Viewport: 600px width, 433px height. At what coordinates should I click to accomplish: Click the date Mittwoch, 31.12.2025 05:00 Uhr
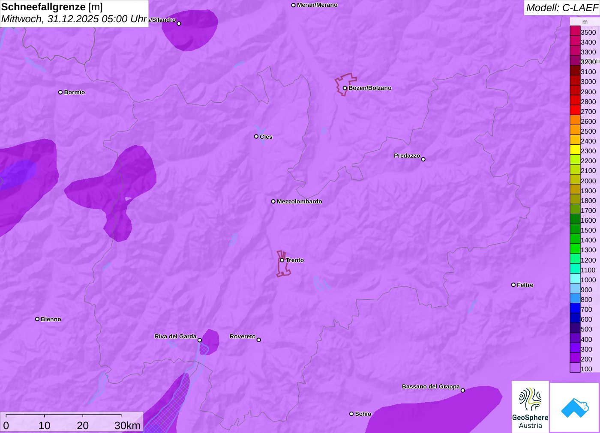click(74, 19)
